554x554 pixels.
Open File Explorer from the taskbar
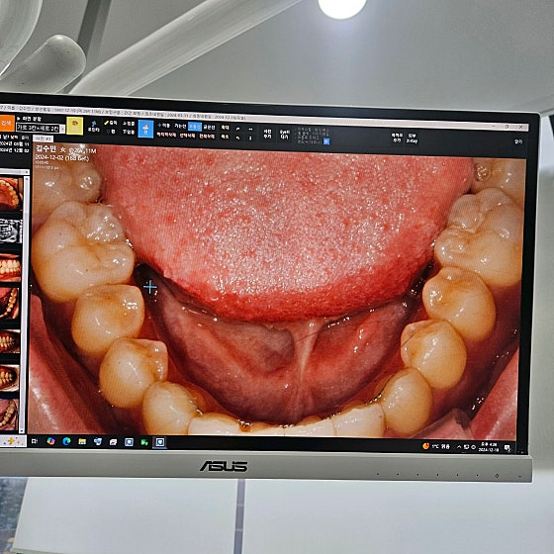tap(82, 441)
